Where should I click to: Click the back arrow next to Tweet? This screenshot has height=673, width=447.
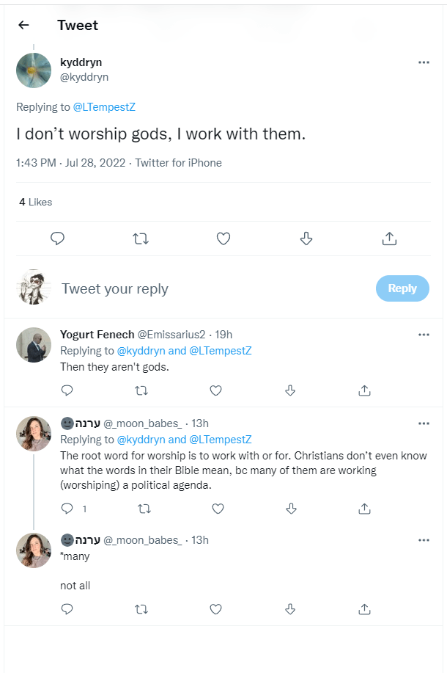pyautogui.click(x=23, y=25)
